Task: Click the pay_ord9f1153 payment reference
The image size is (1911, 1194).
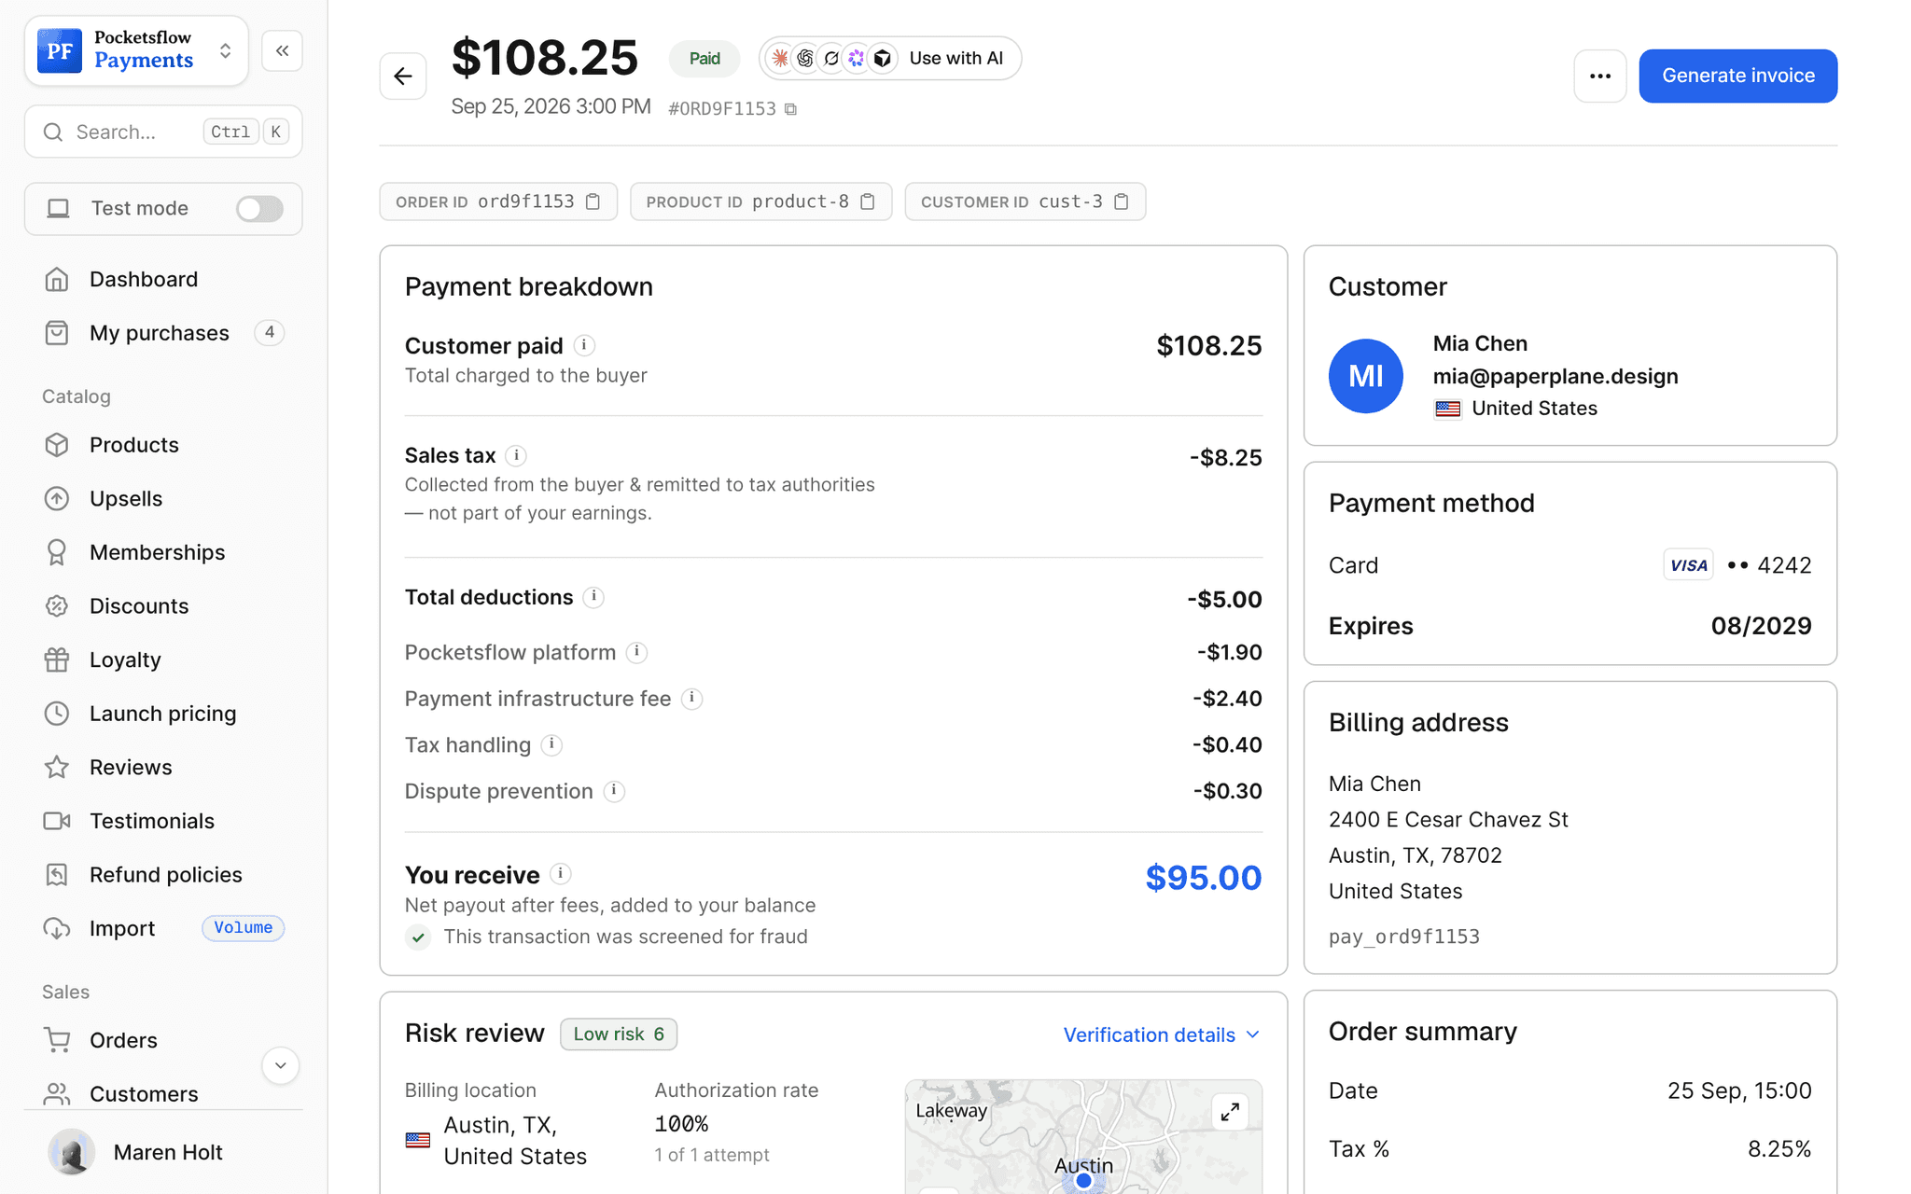Action: (1403, 937)
